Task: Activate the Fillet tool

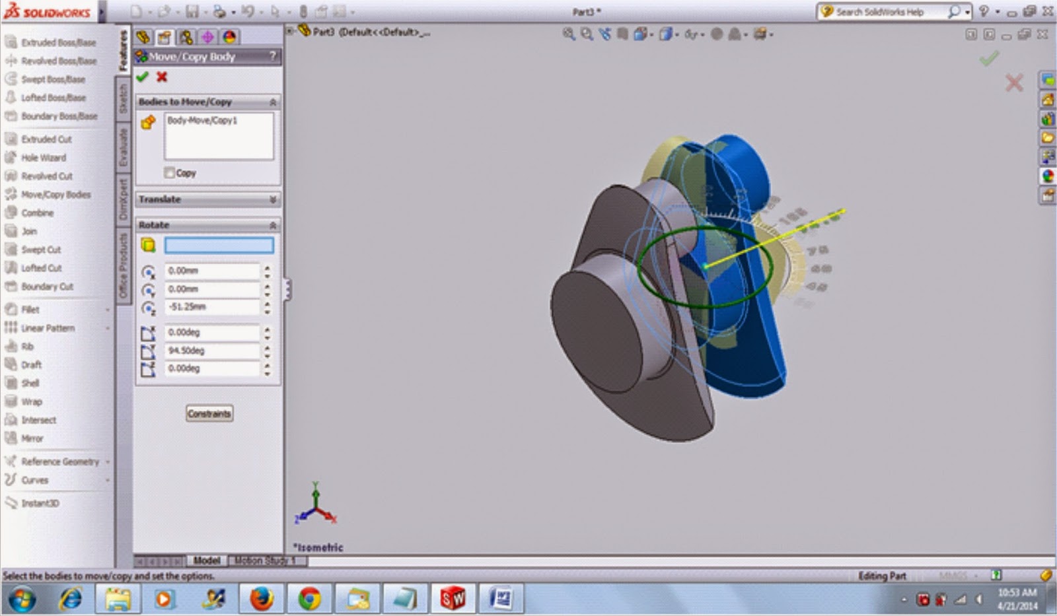Action: click(30, 309)
